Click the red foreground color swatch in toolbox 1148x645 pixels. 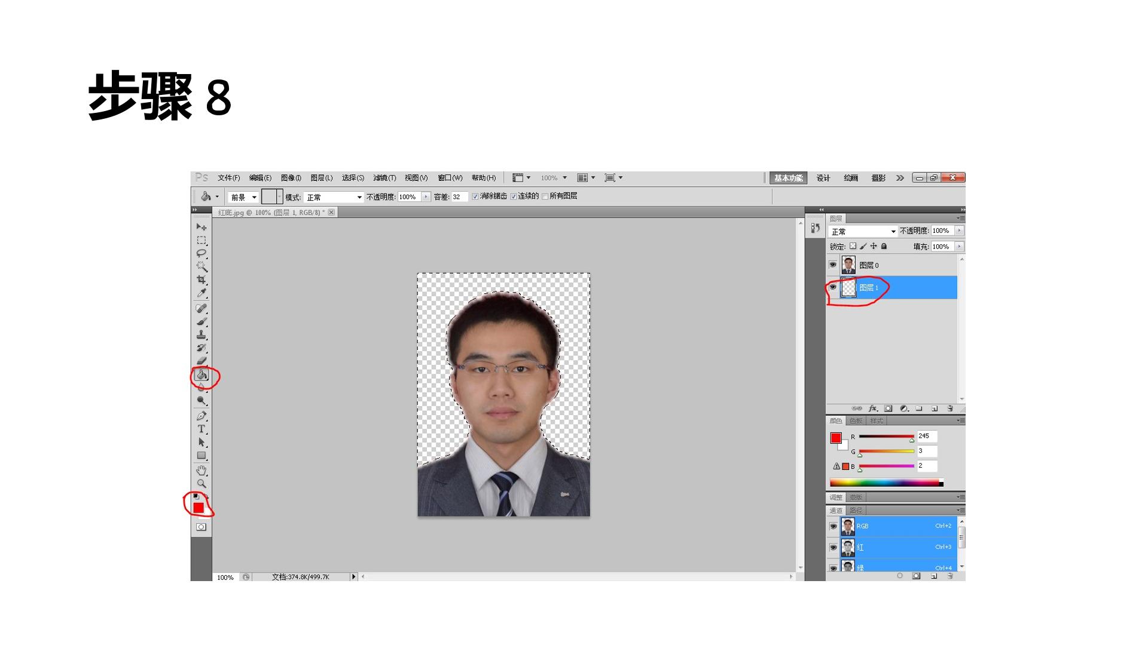tap(198, 507)
